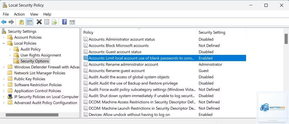Click the horizontal scrollbar thumb in tree pane
Screen dimensions: 289x124
tap(32, 115)
